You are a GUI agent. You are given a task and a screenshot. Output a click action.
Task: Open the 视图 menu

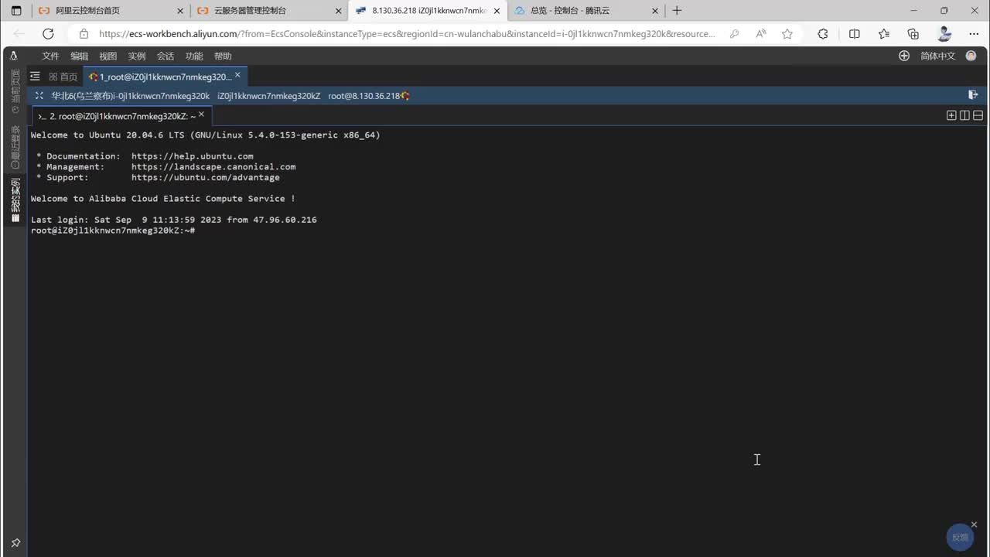click(x=108, y=56)
